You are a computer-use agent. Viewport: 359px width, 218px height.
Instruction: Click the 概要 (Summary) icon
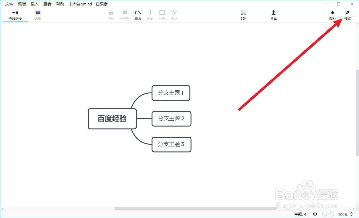coord(150,14)
